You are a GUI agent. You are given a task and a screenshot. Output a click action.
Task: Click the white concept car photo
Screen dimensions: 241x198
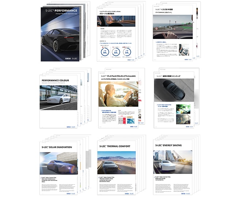[x=58, y=98]
